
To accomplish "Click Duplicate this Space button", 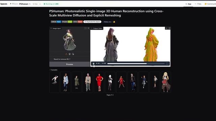I will click(x=92, y=22).
